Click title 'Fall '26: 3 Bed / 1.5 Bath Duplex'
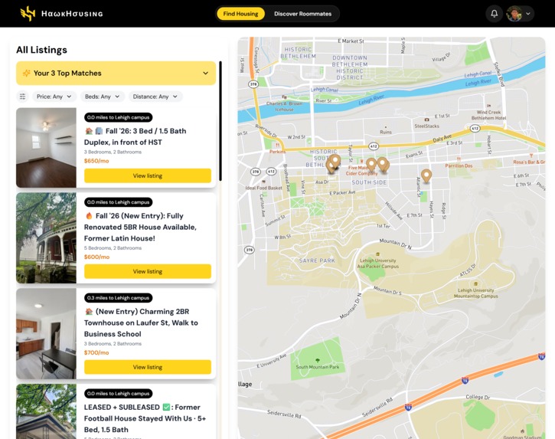Viewport: 555px width, 439px height. [x=135, y=136]
